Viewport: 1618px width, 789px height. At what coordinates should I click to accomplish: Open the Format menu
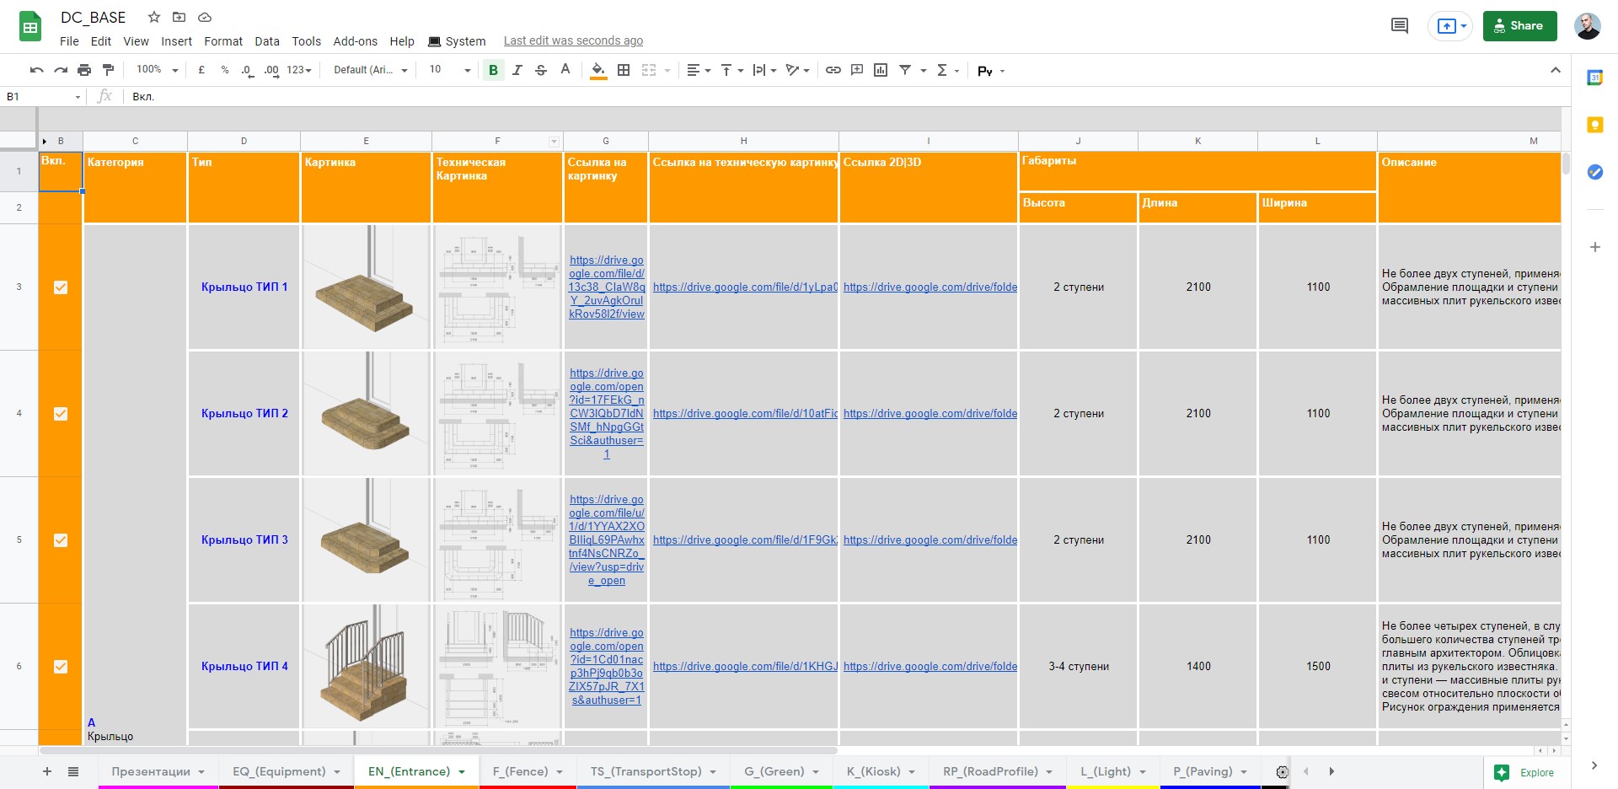click(222, 40)
